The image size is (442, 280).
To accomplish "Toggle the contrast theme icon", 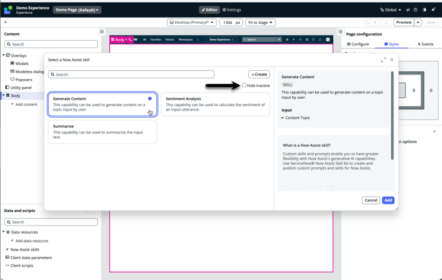I will tap(424, 10).
